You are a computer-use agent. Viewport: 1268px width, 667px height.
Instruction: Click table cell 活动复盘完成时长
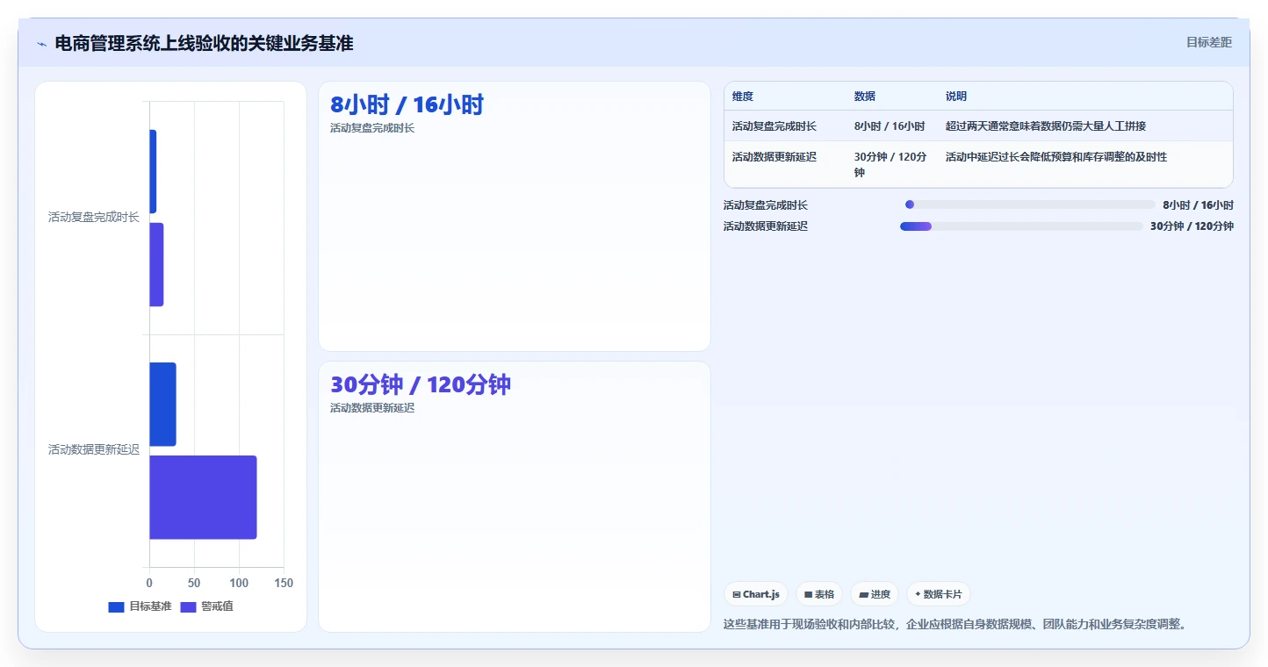[774, 126]
